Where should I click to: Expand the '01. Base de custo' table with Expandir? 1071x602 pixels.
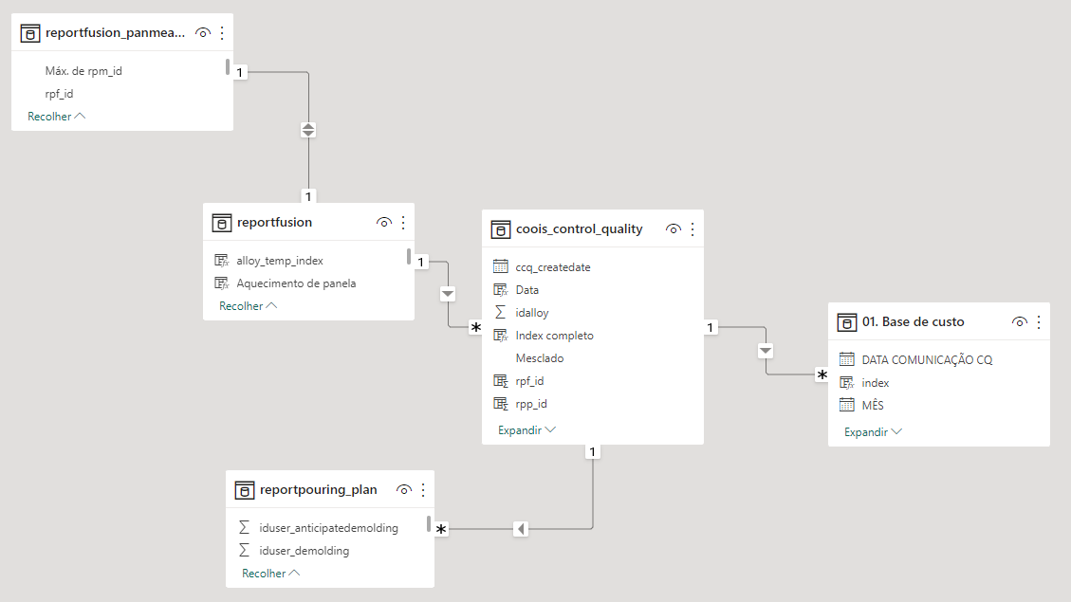[873, 432]
